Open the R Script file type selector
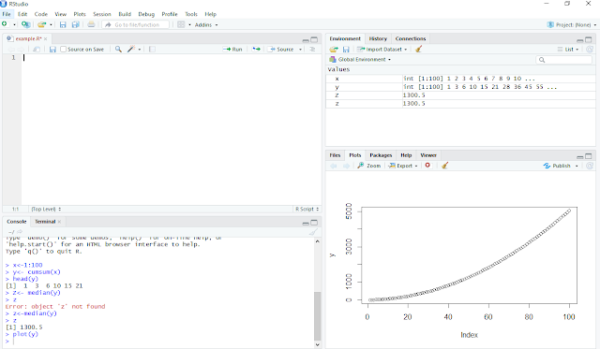 [x=307, y=210]
